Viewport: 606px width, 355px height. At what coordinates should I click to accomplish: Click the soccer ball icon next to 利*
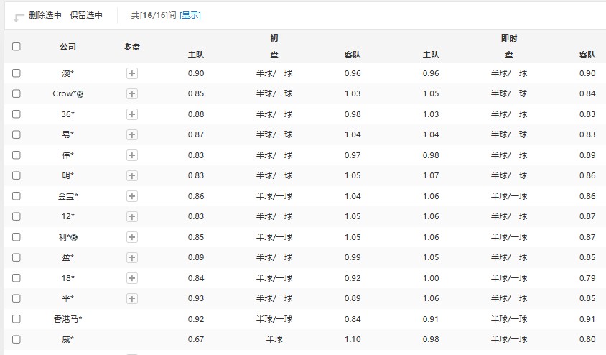(75, 237)
